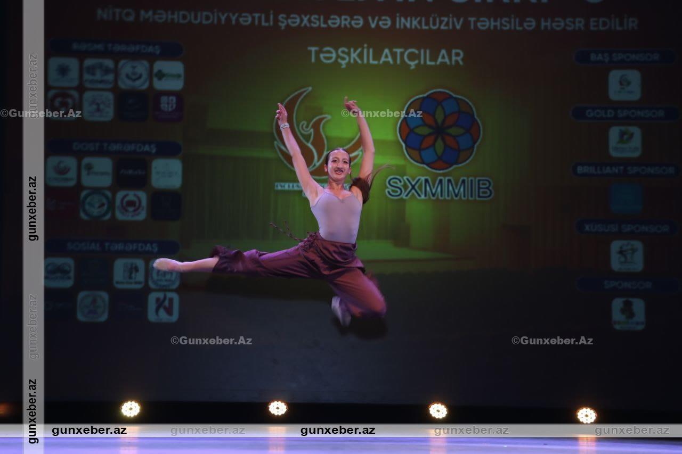The height and width of the screenshot is (454, 682).
Task: Click the green logo in the first partner row
Action: pyautogui.click(x=168, y=76)
